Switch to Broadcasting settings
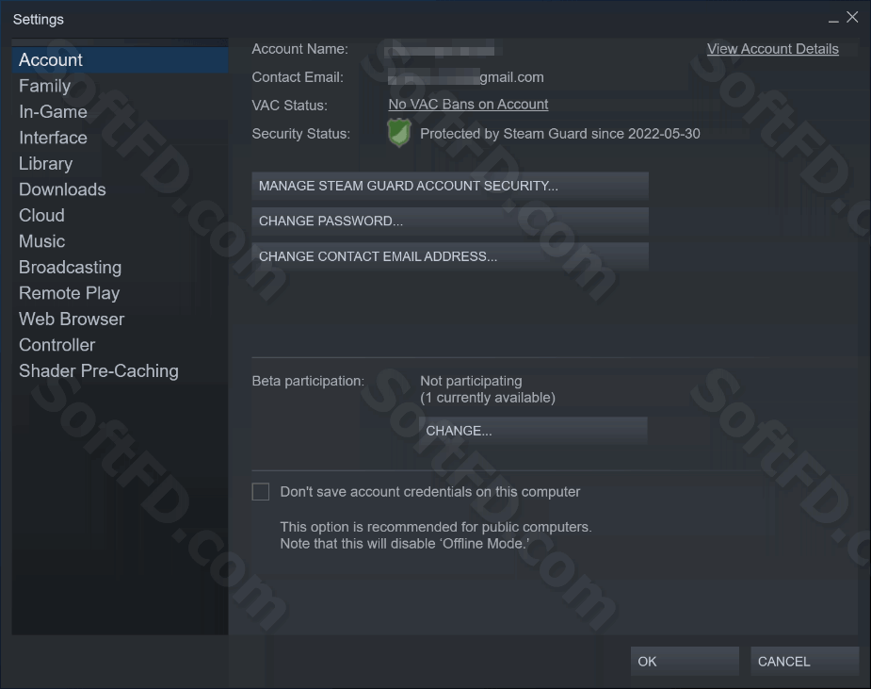Viewport: 871px width, 689px height. tap(120, 268)
